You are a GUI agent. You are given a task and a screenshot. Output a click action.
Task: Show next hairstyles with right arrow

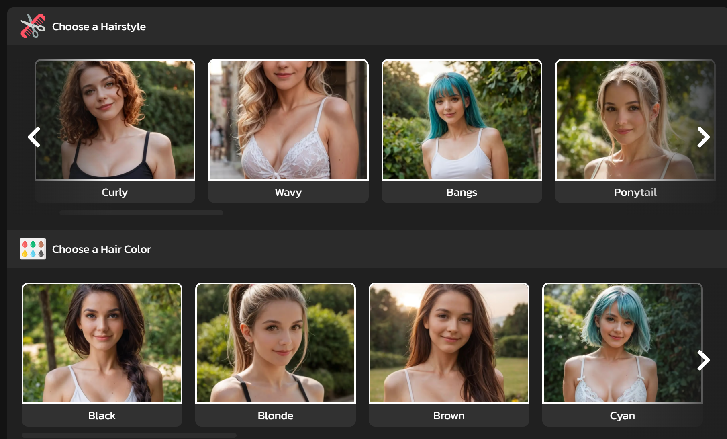tap(703, 137)
